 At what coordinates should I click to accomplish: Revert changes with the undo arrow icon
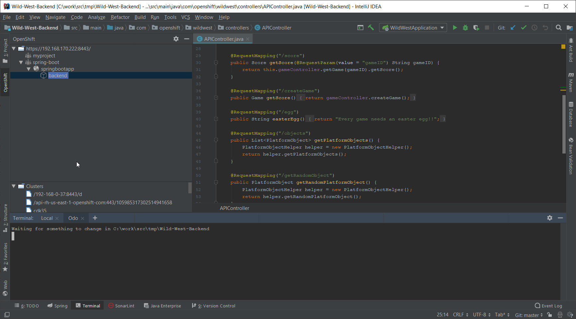point(545,28)
